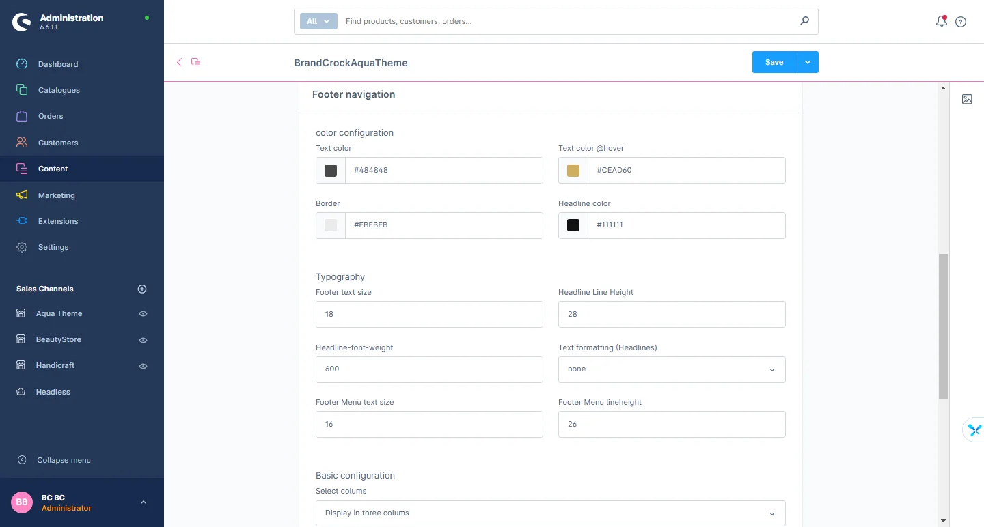Expand Text formatting (Headlines) dropdown
Screen dimensions: 984x527
coord(672,369)
